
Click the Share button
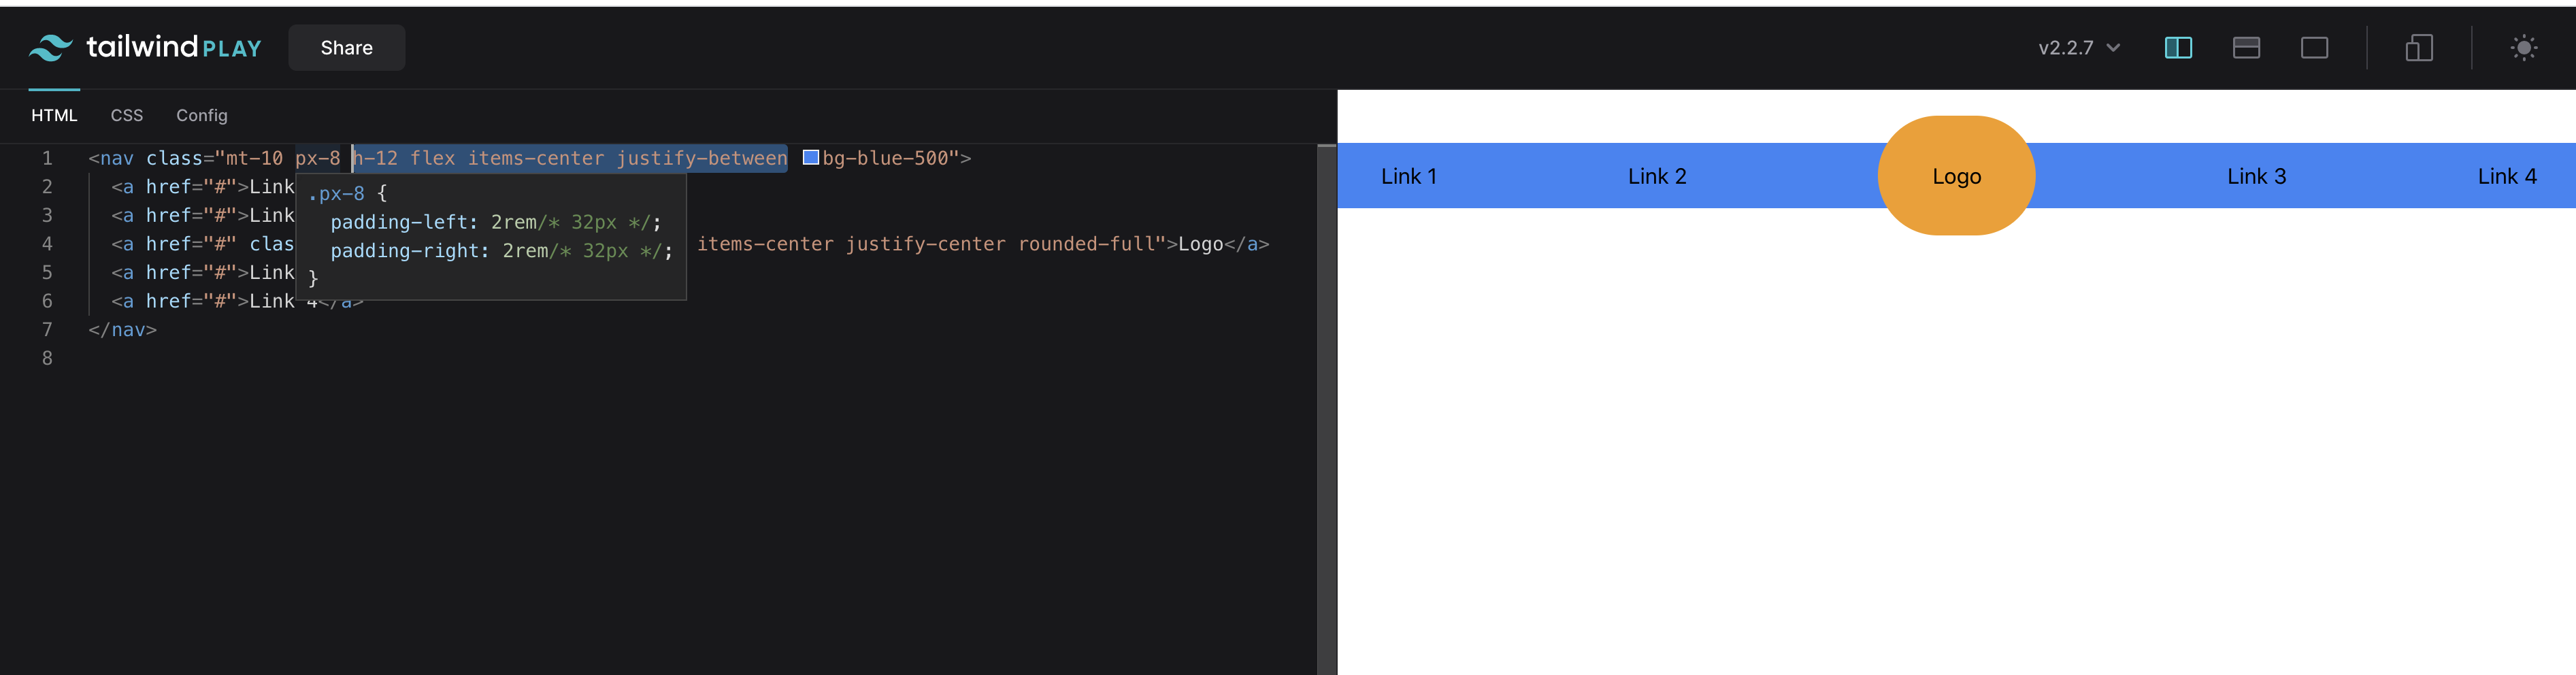coord(346,47)
